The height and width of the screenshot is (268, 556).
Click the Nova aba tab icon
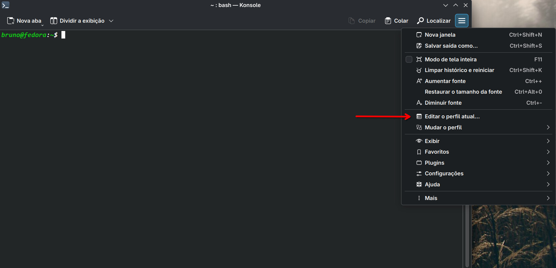(11, 21)
